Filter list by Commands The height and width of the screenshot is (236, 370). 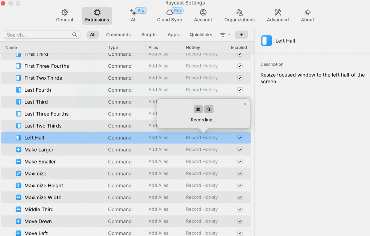coord(118,35)
